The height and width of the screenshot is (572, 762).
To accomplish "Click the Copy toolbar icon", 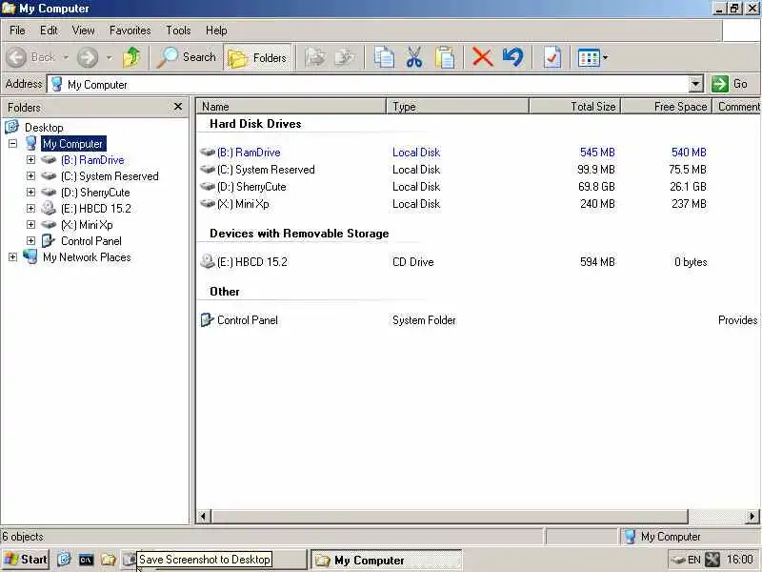I will coord(384,57).
